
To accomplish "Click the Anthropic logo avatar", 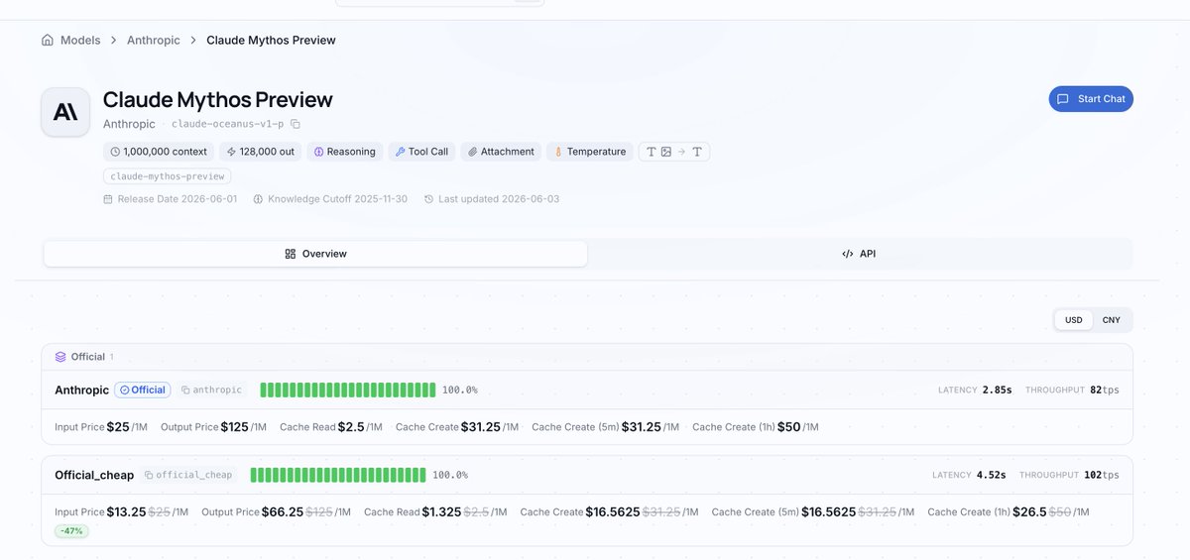I will click(65, 112).
